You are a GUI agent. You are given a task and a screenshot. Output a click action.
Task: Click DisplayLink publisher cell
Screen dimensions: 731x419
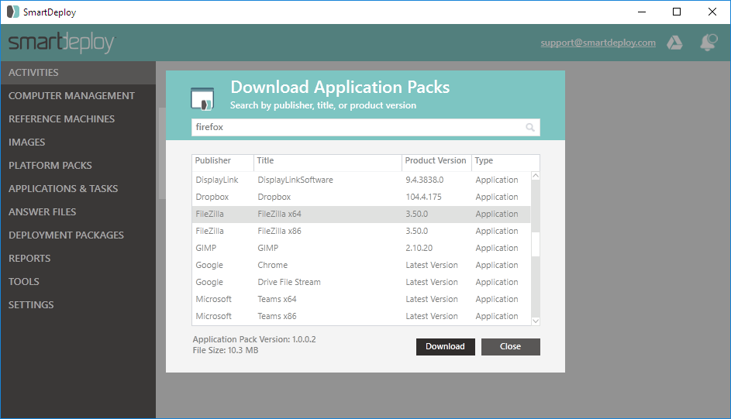point(217,180)
